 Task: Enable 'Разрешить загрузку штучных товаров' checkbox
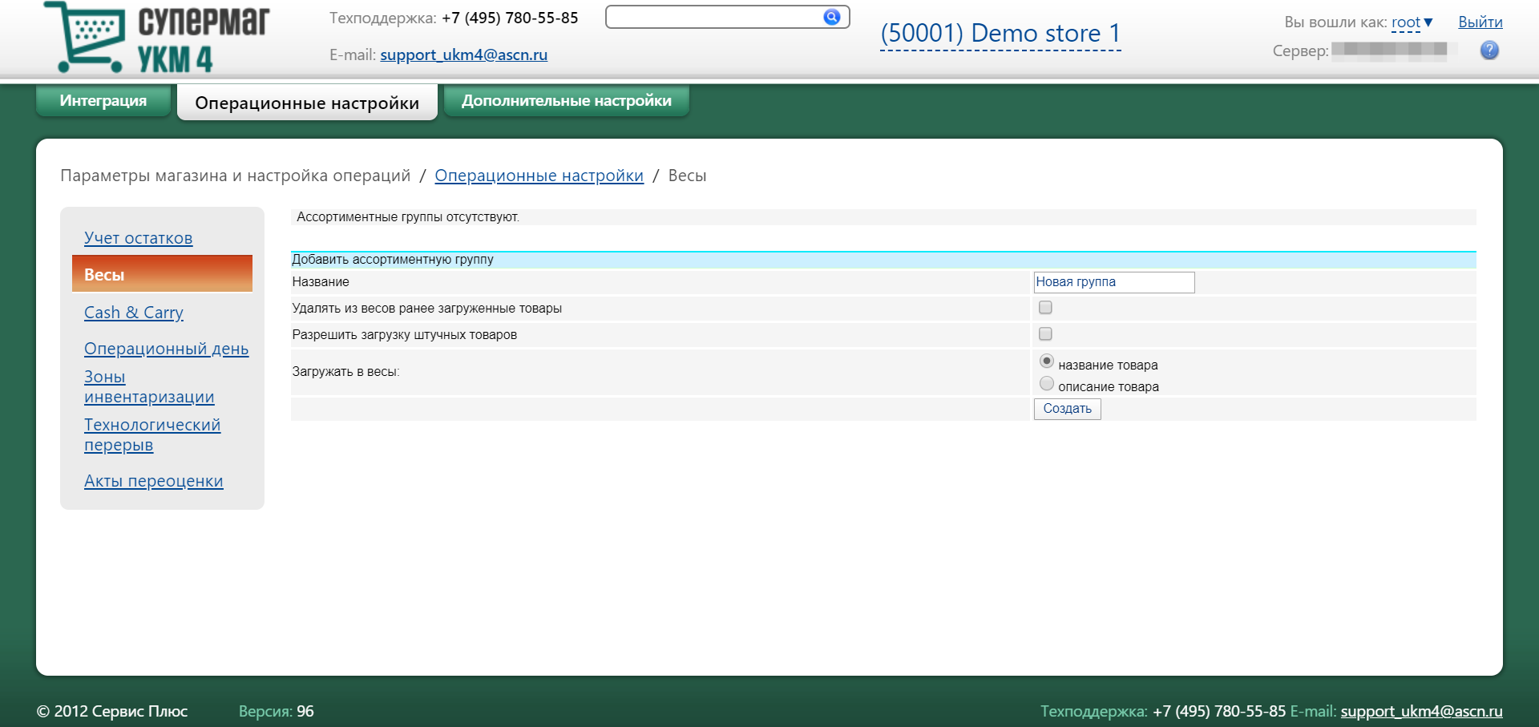(1045, 334)
